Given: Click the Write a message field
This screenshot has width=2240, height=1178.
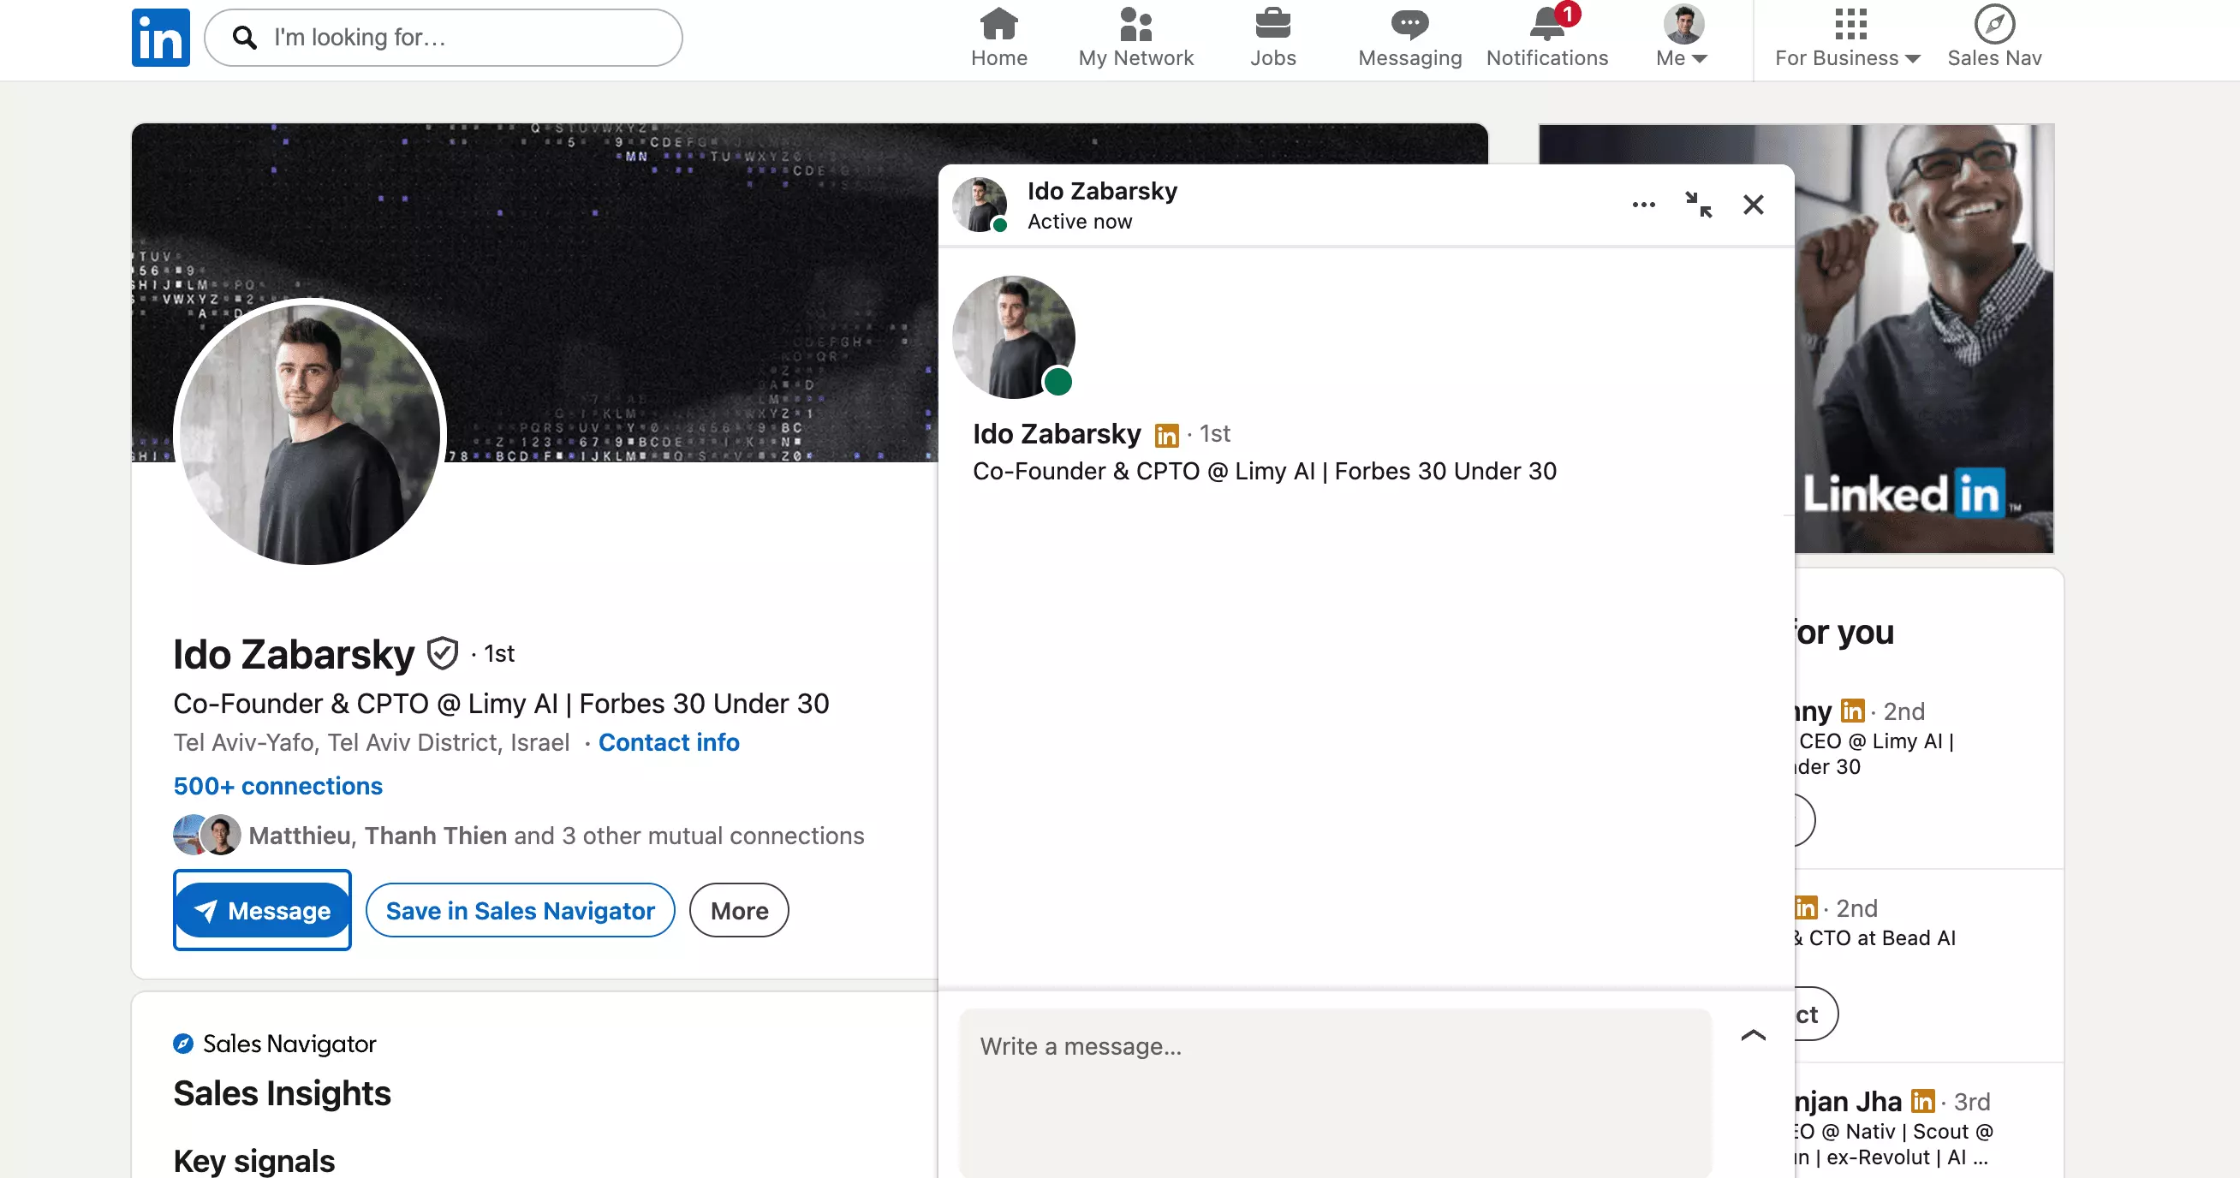Looking at the screenshot, I should tap(1335, 1092).
